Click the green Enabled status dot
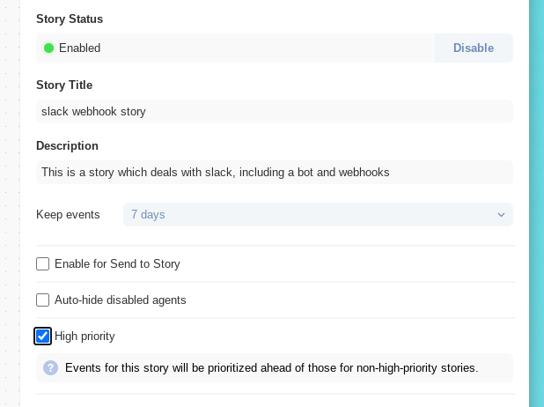Image resolution: width=544 pixels, height=407 pixels. tap(49, 48)
